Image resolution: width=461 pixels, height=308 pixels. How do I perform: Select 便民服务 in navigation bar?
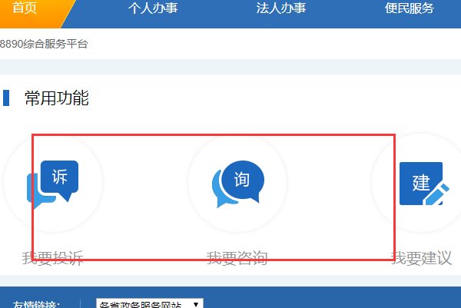410,8
